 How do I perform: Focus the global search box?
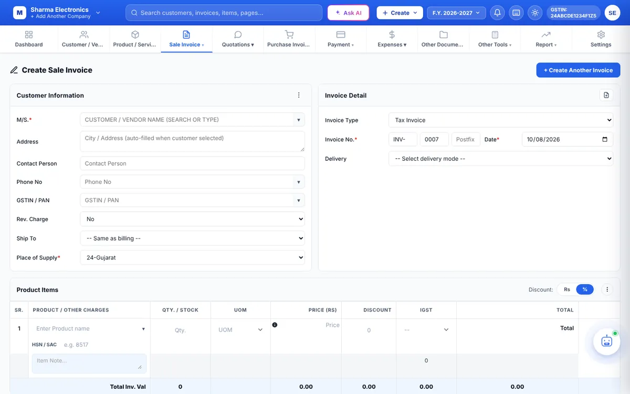tap(224, 13)
